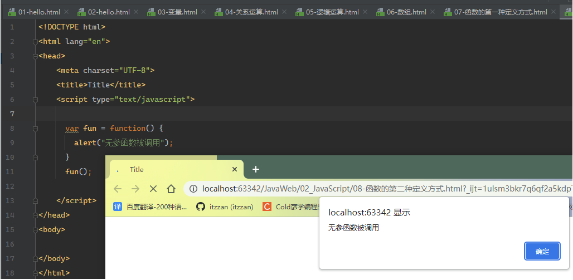This screenshot has width=573, height=280.
Task: Click the browser back arrow
Action: pos(117,188)
